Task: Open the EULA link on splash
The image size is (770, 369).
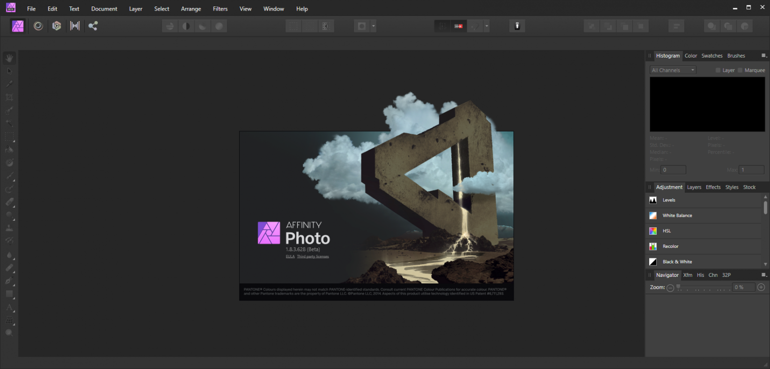Action: click(x=290, y=256)
